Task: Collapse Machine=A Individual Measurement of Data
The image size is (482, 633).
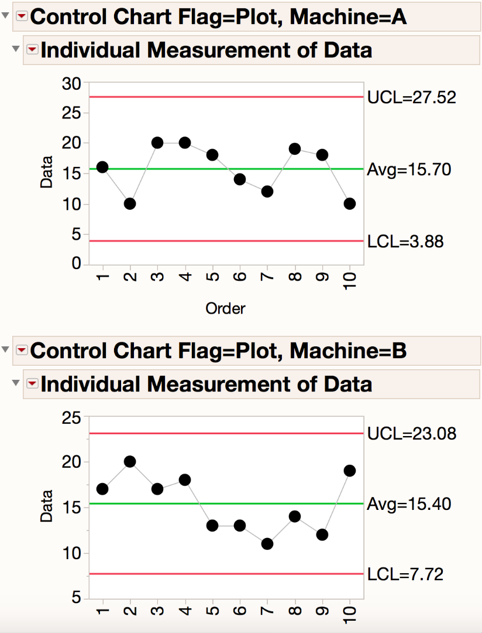Action: [x=16, y=50]
